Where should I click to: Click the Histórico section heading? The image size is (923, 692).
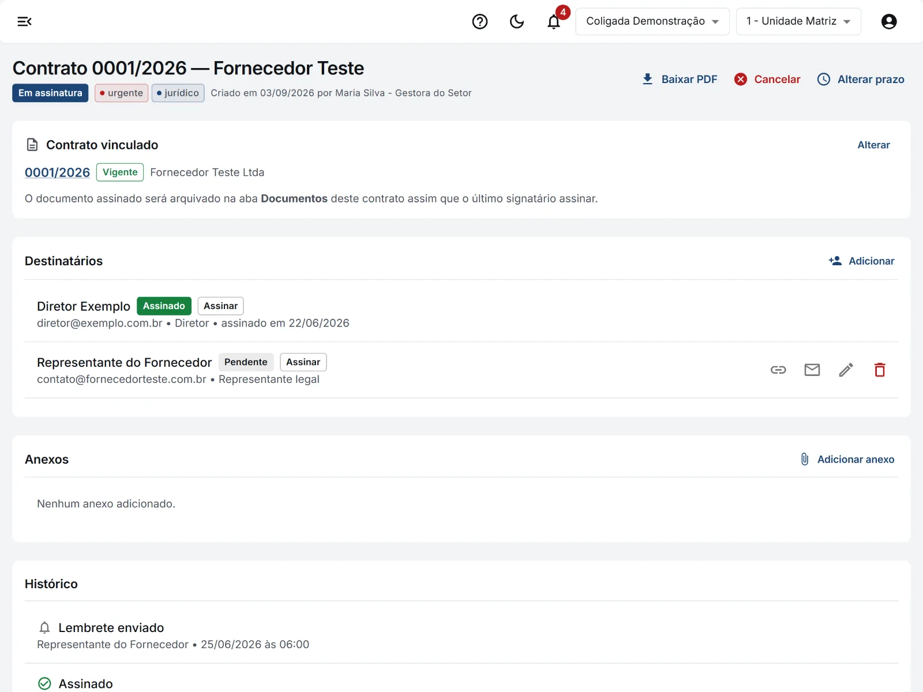coord(51,584)
